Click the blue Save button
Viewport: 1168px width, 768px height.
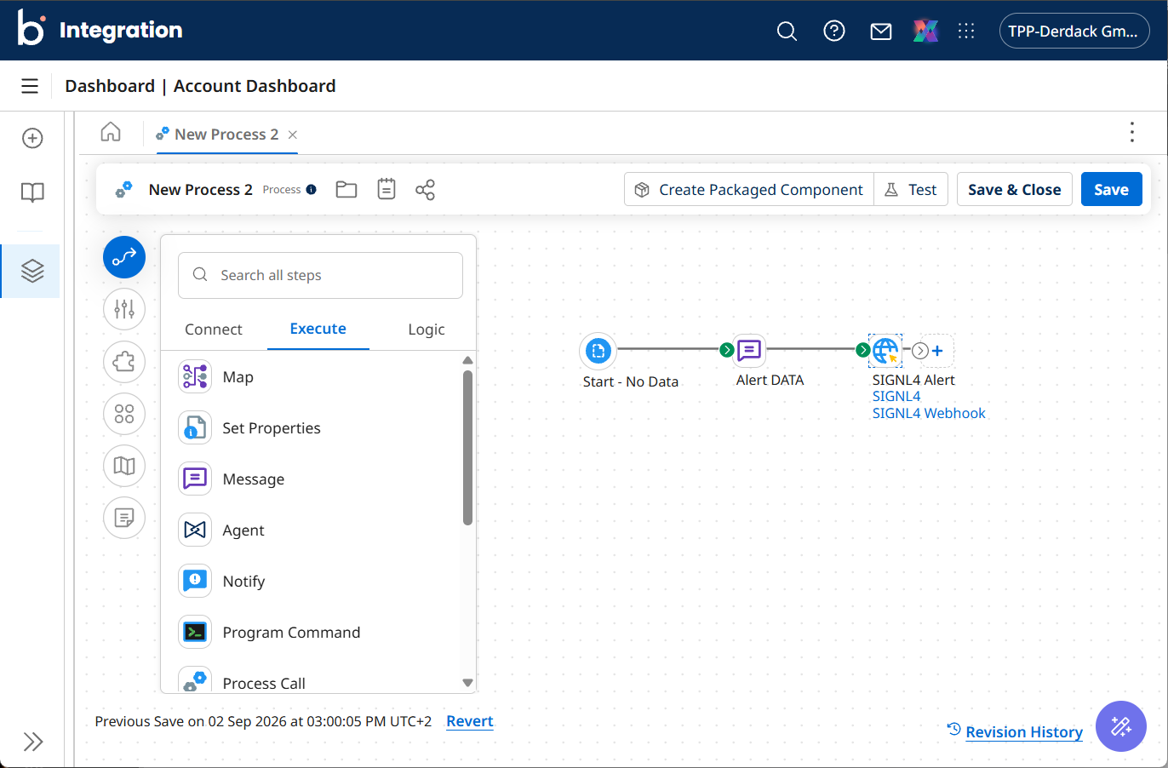pyautogui.click(x=1112, y=190)
